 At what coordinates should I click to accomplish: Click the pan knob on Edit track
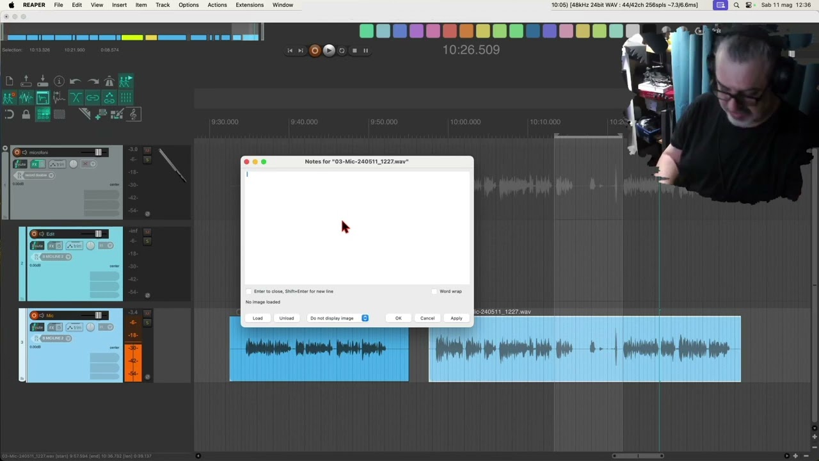pyautogui.click(x=90, y=246)
